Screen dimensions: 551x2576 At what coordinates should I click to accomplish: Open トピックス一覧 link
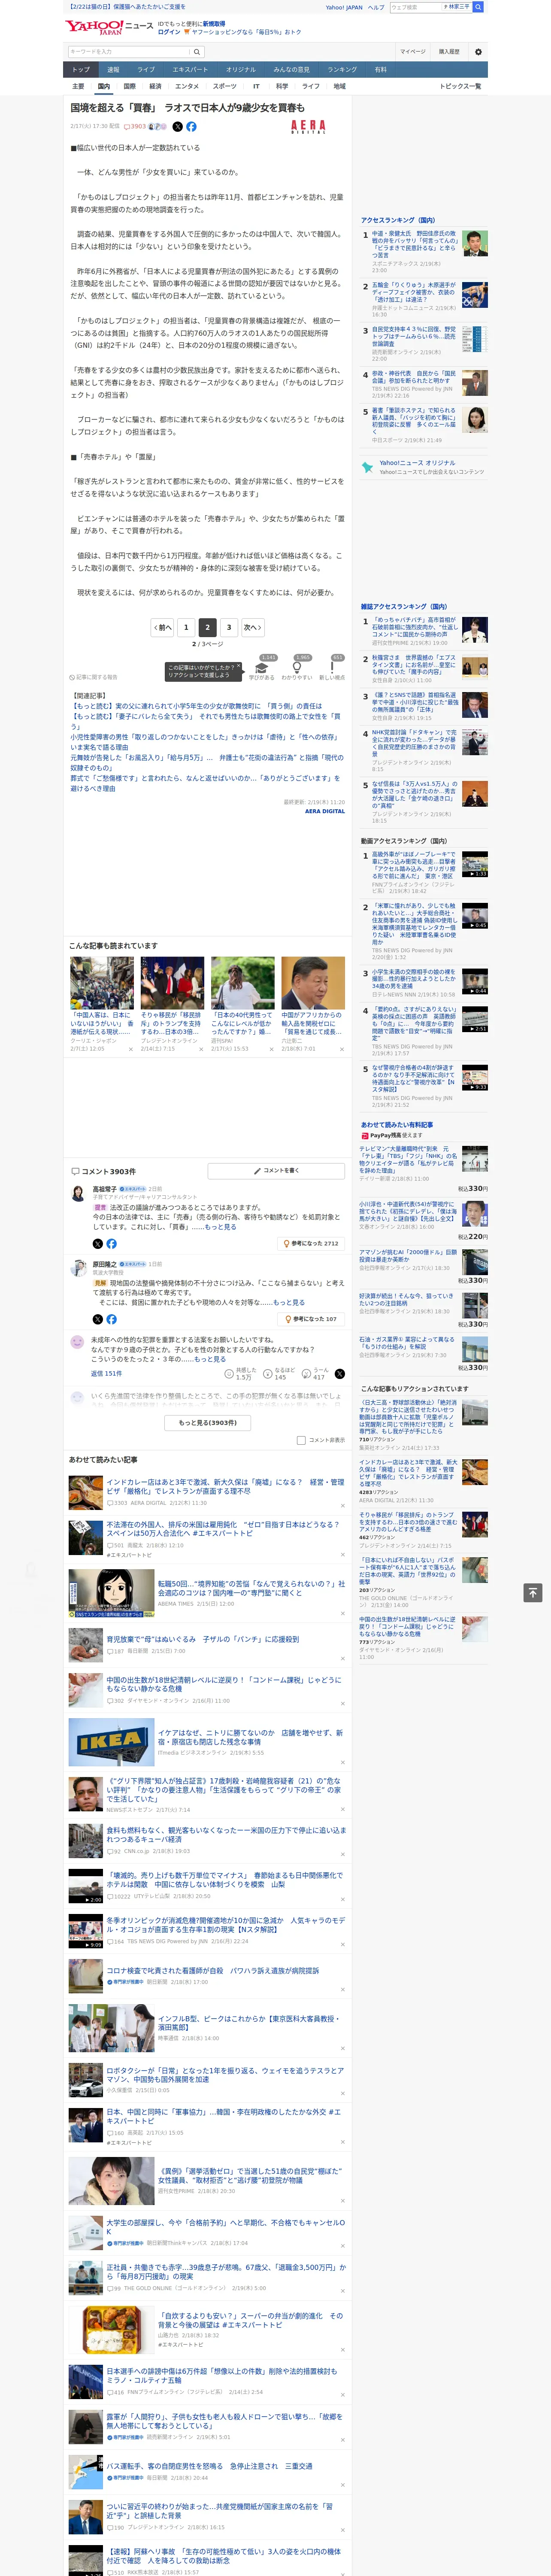[460, 86]
